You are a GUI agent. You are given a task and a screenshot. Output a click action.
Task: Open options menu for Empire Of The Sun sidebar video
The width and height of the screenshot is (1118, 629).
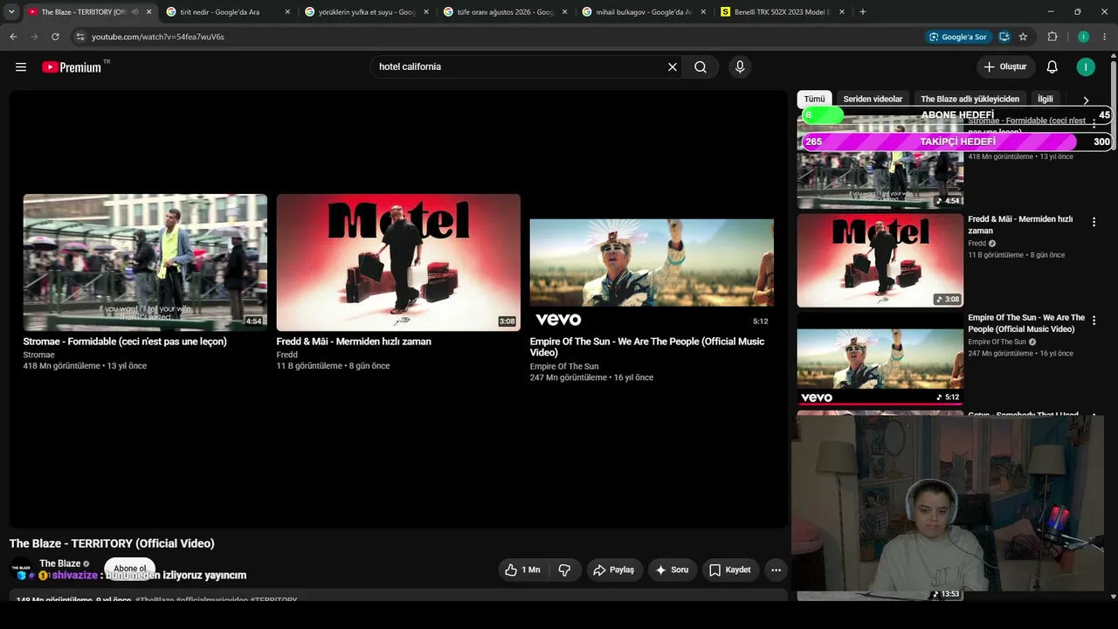click(x=1094, y=321)
